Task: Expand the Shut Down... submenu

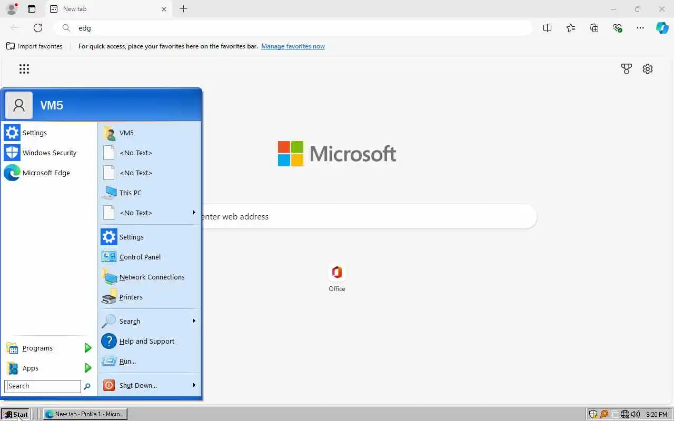Action: pos(150,385)
